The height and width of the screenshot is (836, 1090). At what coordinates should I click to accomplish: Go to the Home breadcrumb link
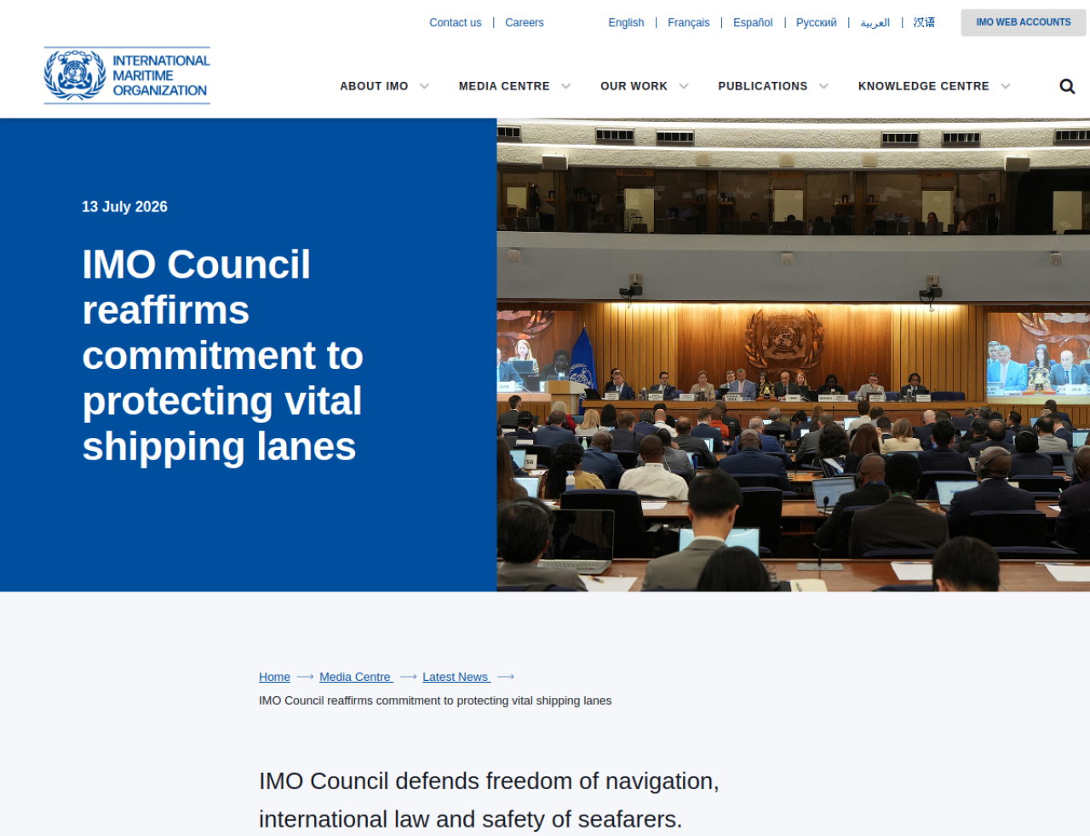click(274, 677)
